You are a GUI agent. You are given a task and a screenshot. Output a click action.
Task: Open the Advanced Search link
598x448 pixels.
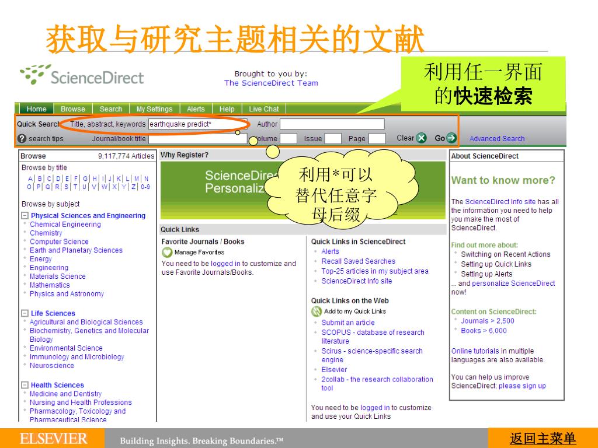(497, 139)
